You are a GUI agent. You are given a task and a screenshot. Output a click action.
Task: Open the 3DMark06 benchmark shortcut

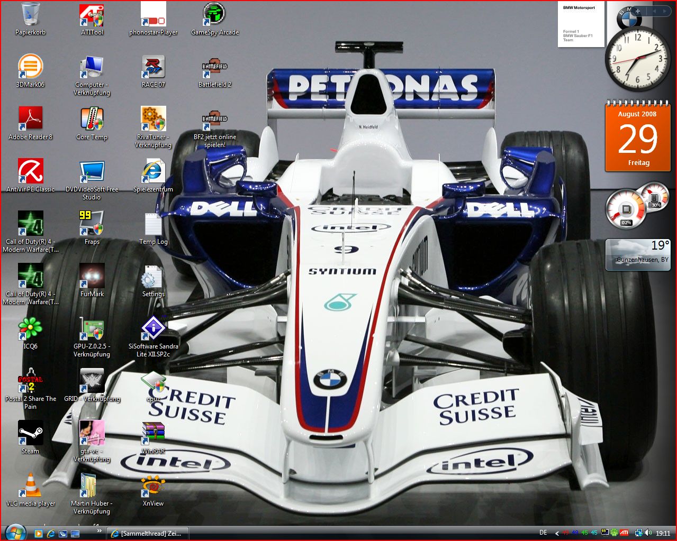(30, 71)
